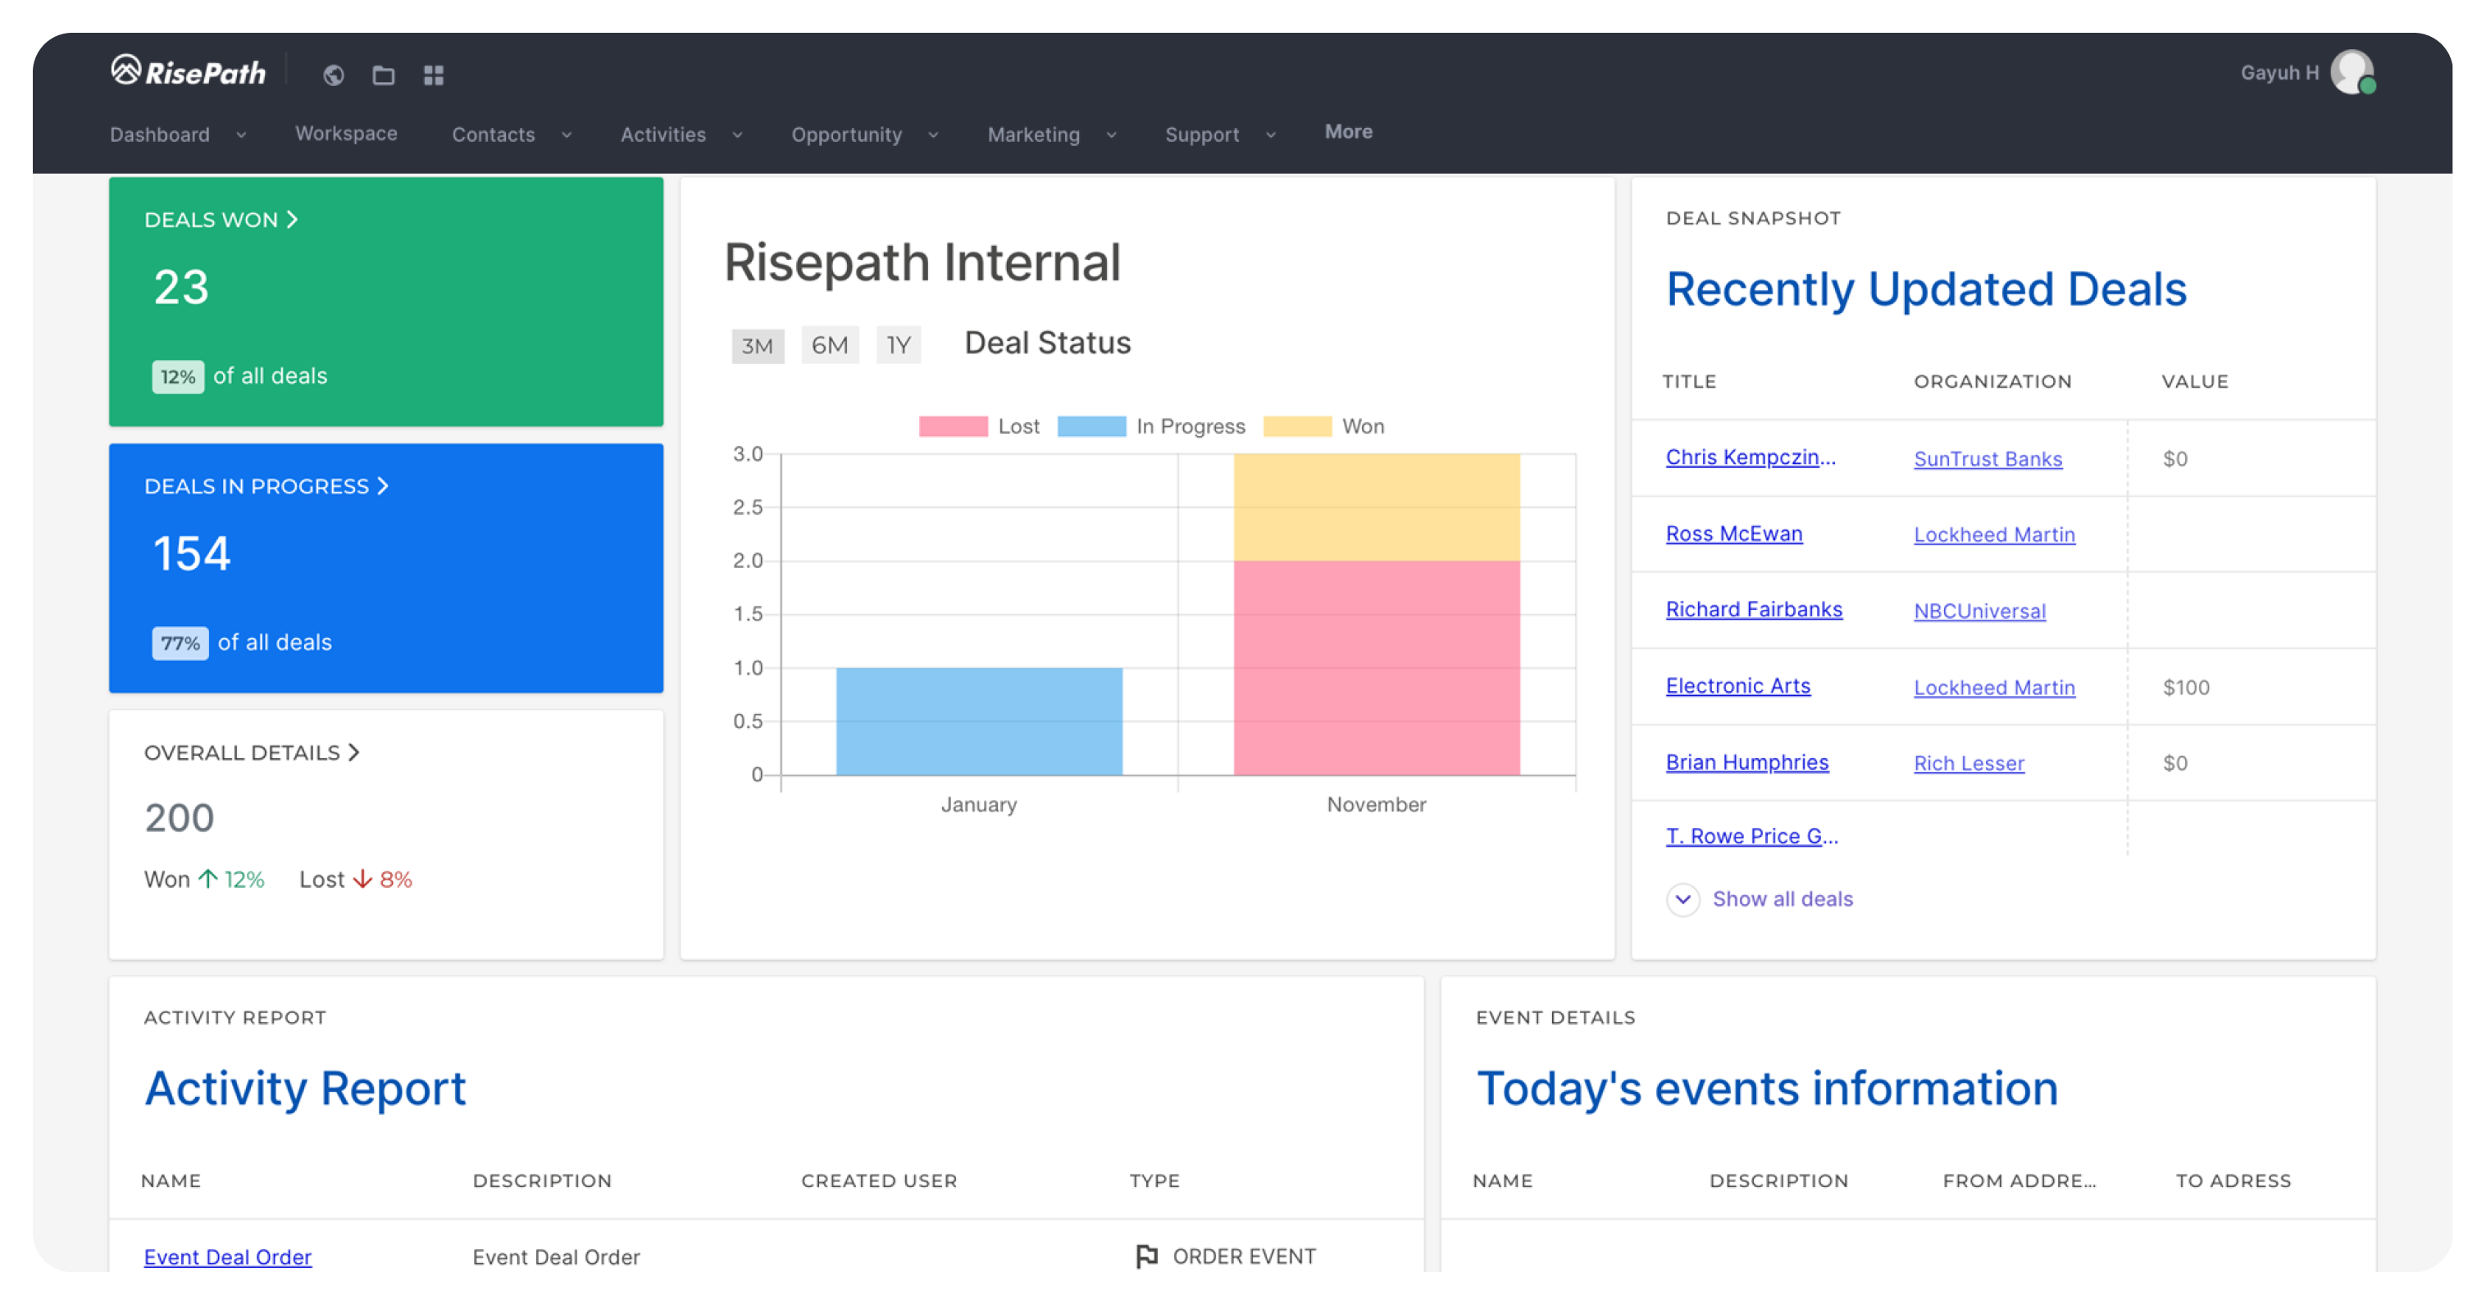Click the CREATED USER column header
This screenshot has width=2486, height=1305.
(x=879, y=1180)
